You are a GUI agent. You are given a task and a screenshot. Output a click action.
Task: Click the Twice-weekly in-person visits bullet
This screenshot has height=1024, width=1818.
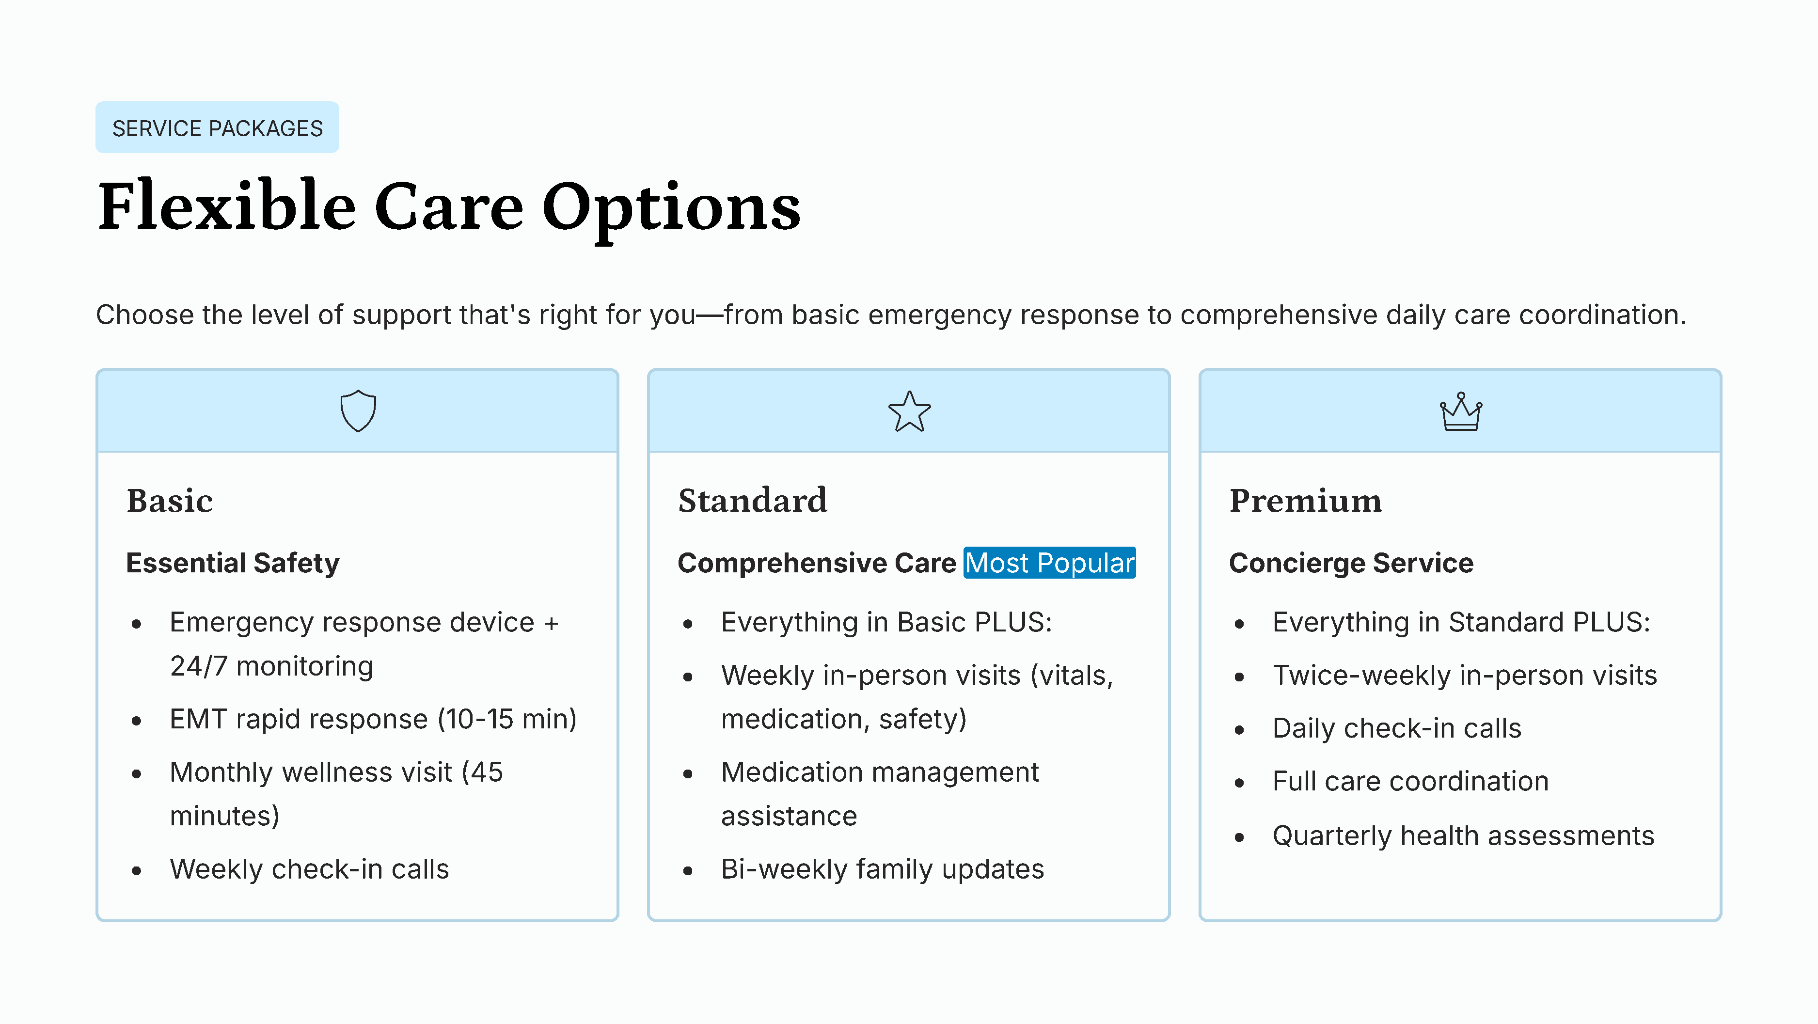click(1464, 676)
